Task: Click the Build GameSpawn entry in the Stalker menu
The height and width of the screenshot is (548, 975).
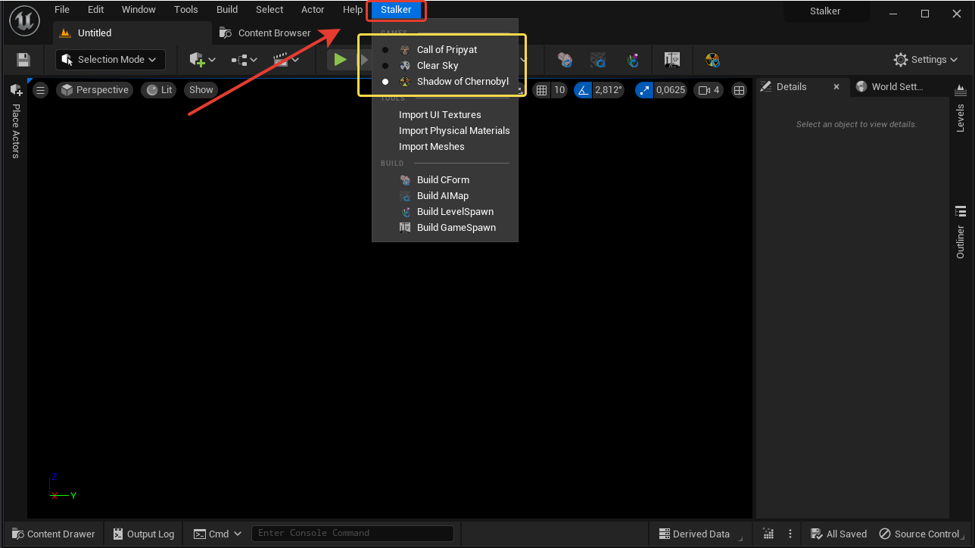Action: coord(445,228)
